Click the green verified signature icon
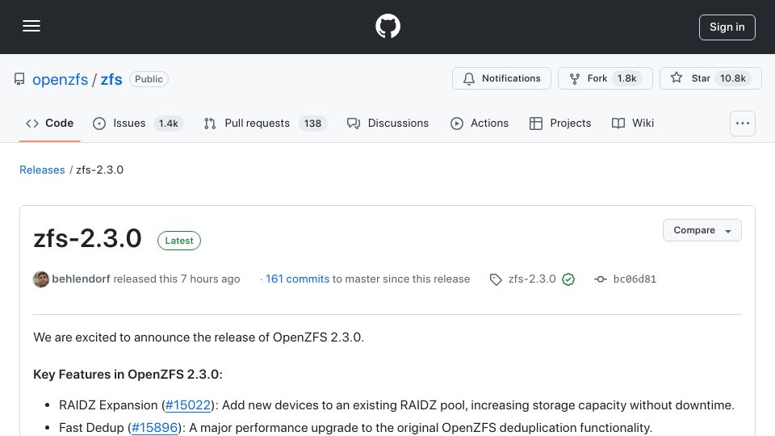The width and height of the screenshot is (775, 436). point(568,279)
